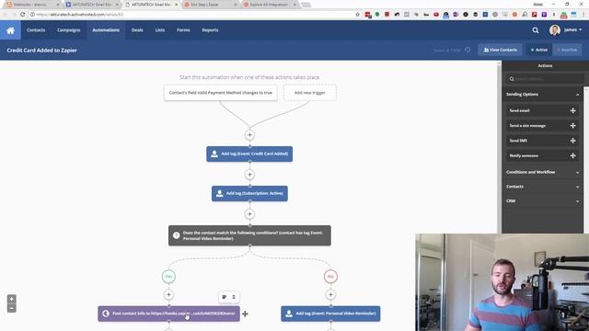
Task: Click the note icon above the webhook node
Action: point(225,297)
